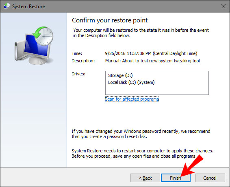This screenshot has width=230, height=187.
Task: Click the restart warning paragraph
Action: point(142,153)
